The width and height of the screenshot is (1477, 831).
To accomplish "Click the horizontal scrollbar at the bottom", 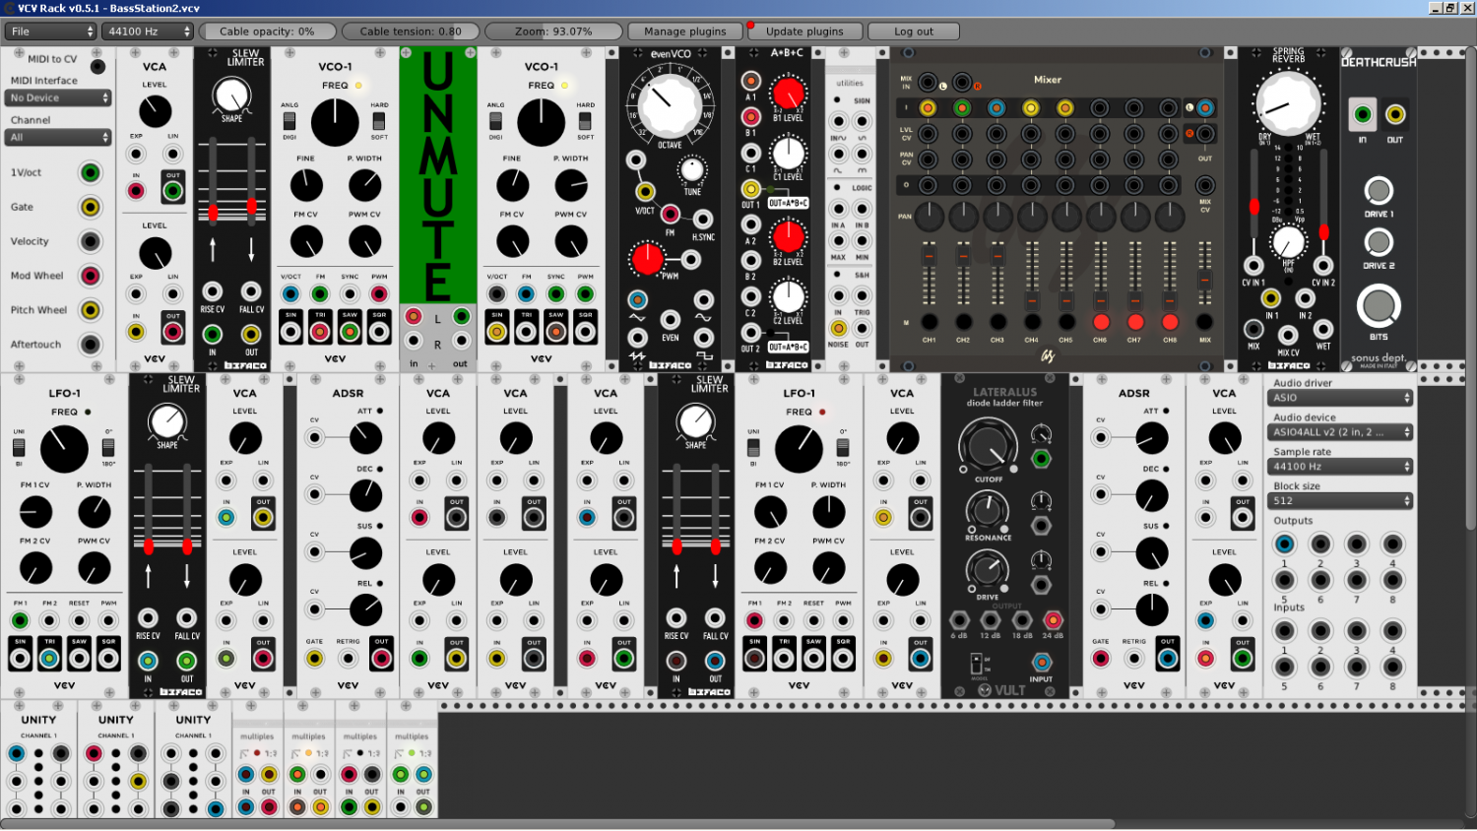I will 558,824.
